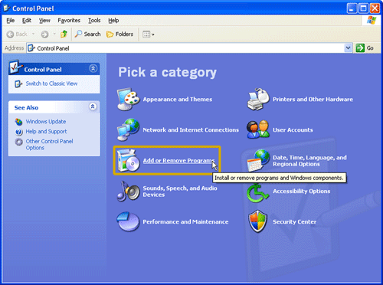Click the User Accounts people icon
This screenshot has height=285, width=383.
coord(258,129)
